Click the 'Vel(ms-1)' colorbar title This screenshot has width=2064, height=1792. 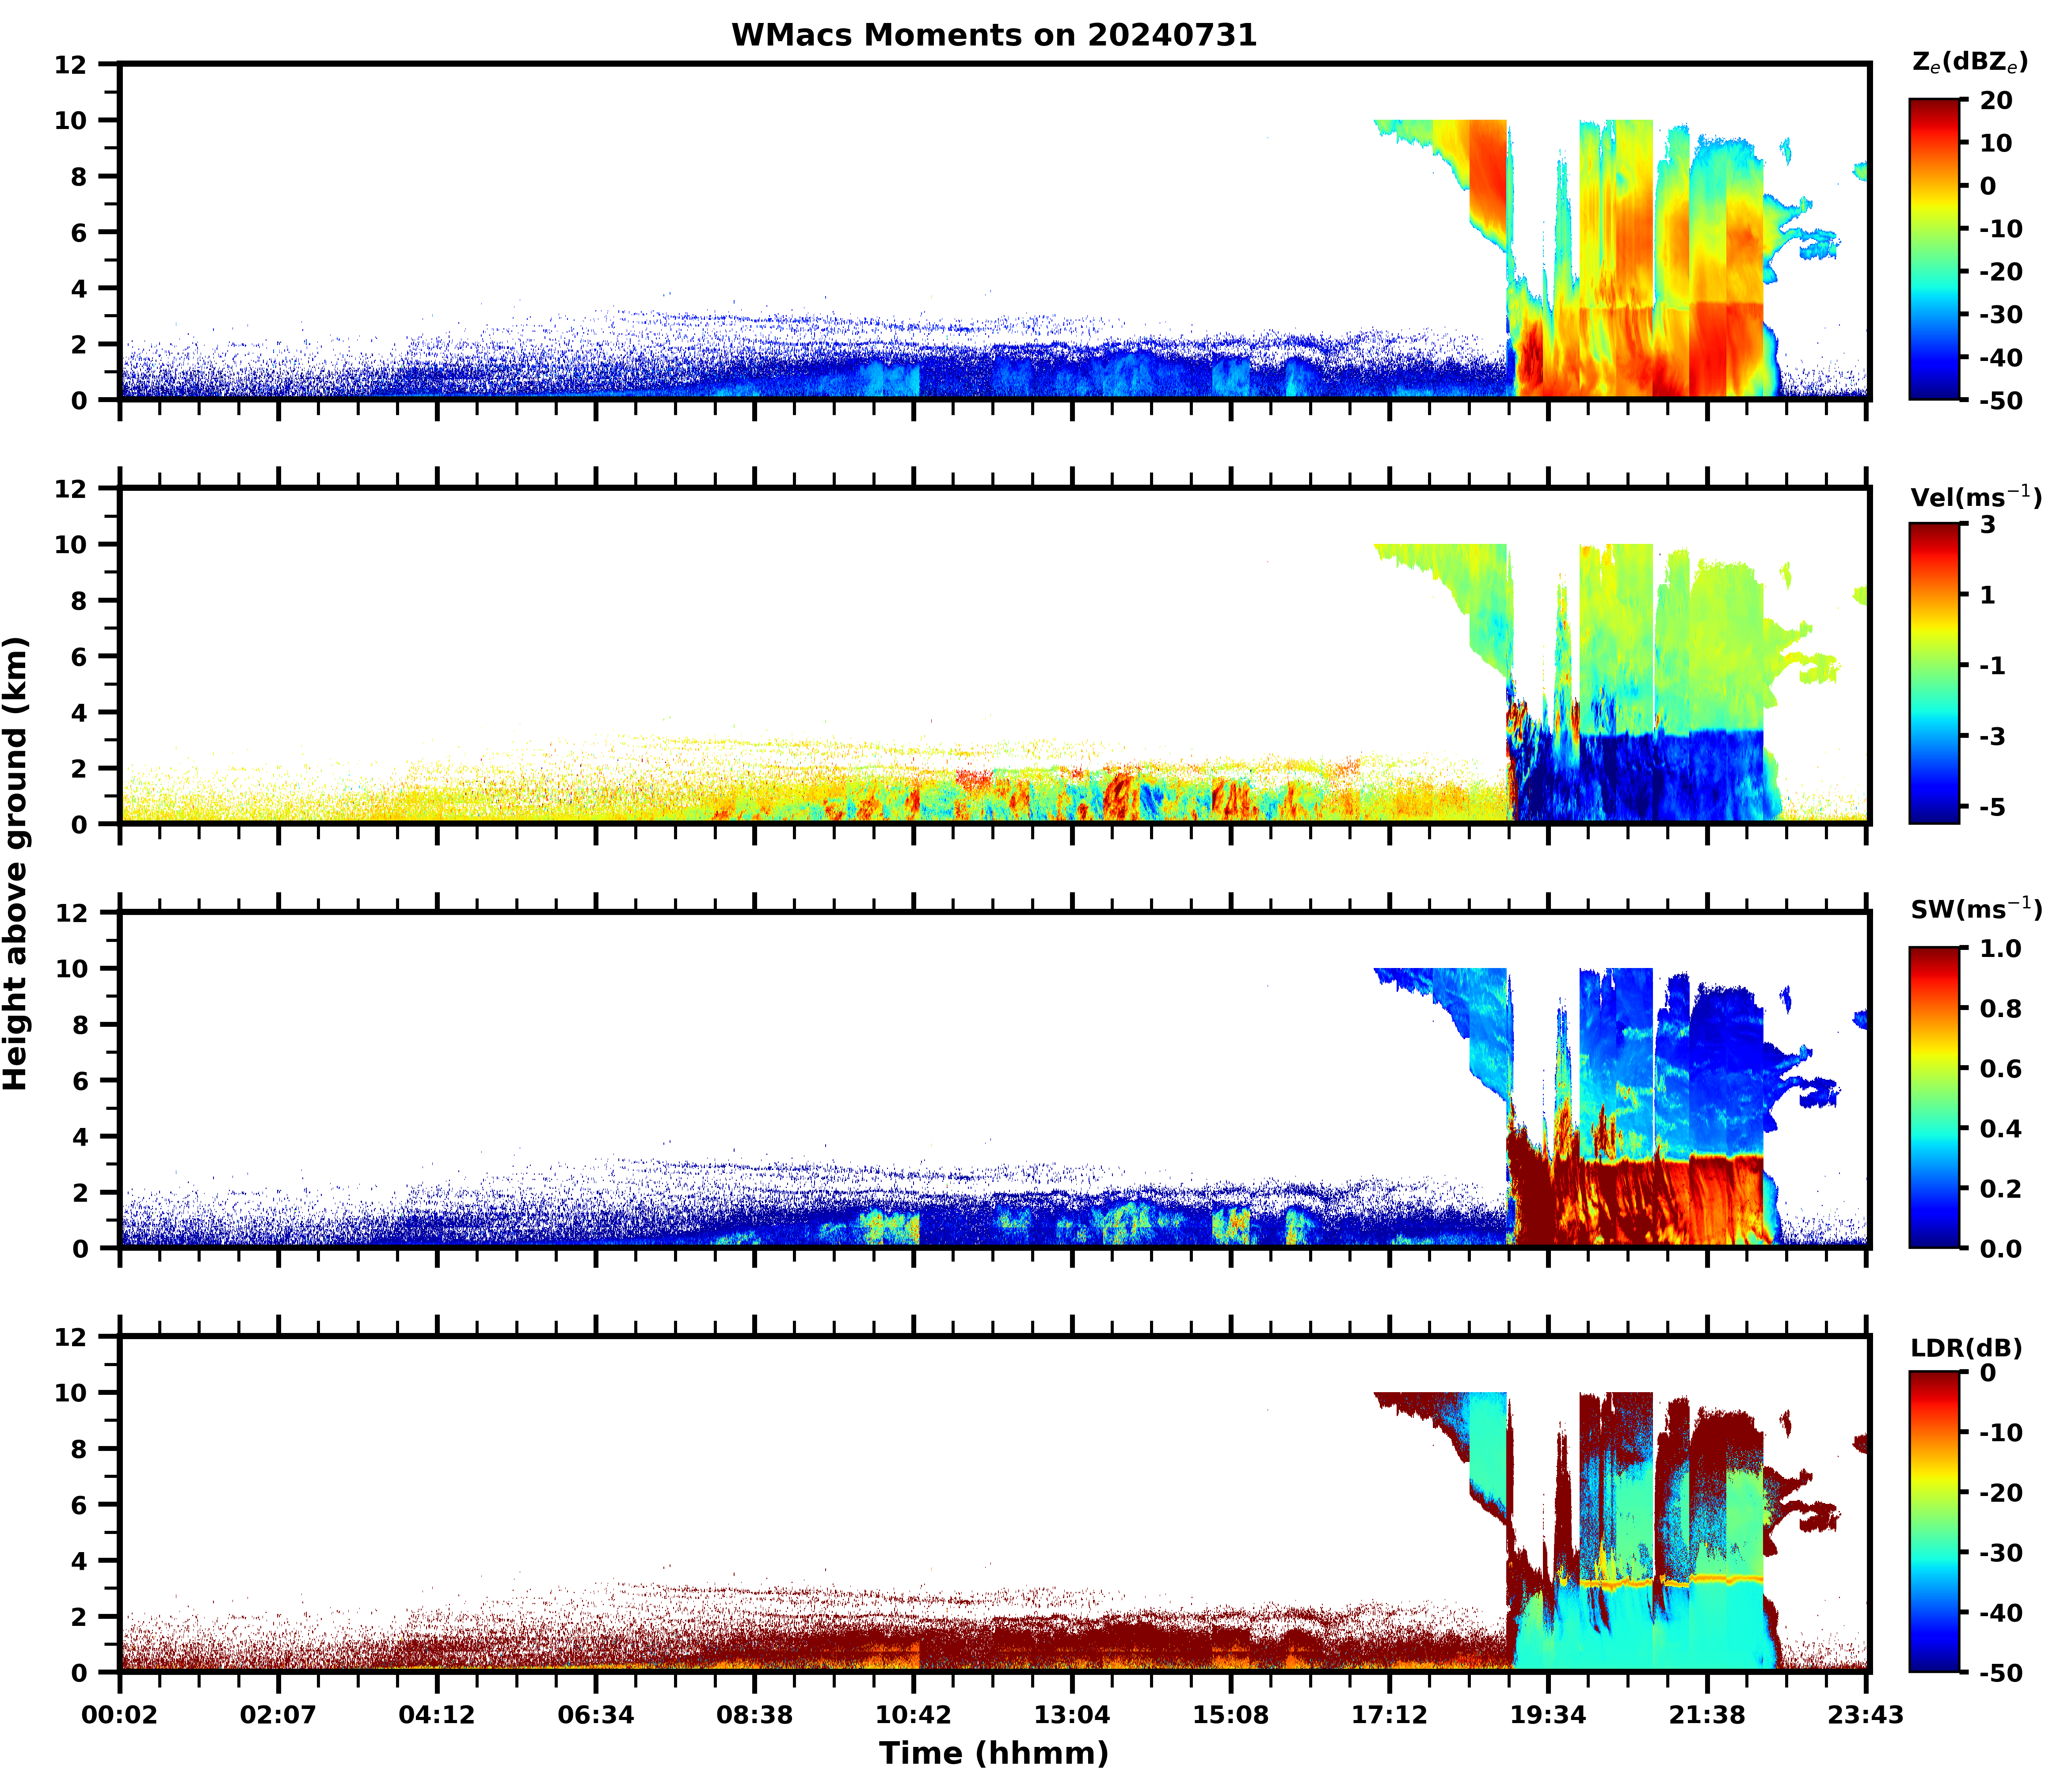1975,497
